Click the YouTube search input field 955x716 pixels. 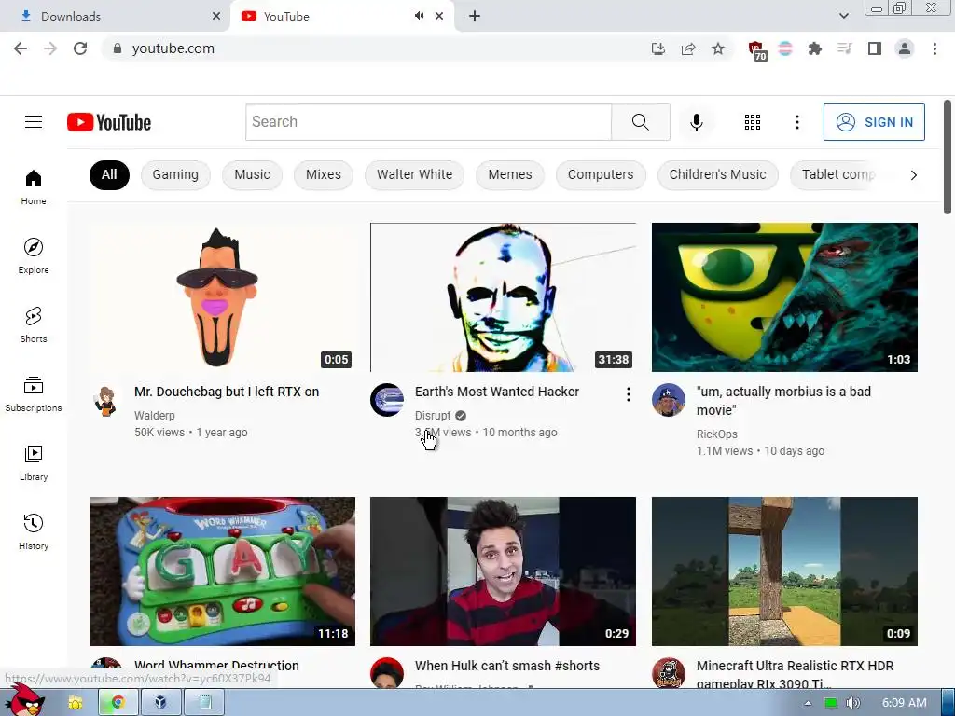pos(428,122)
